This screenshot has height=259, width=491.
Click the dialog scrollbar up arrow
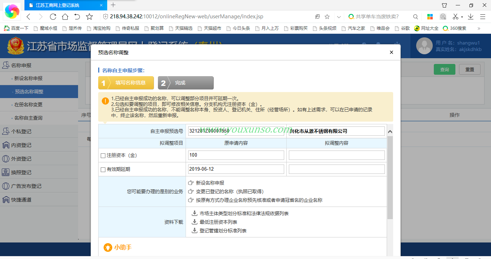(390, 132)
